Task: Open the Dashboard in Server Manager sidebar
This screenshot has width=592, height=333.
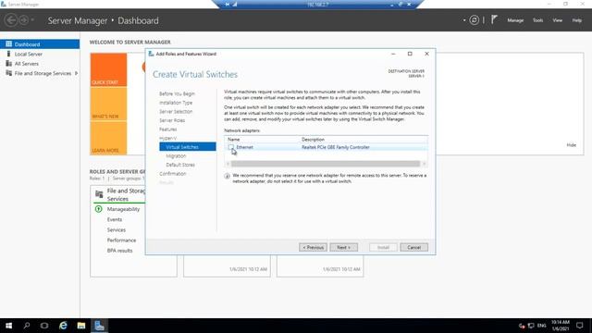Action: [40, 44]
